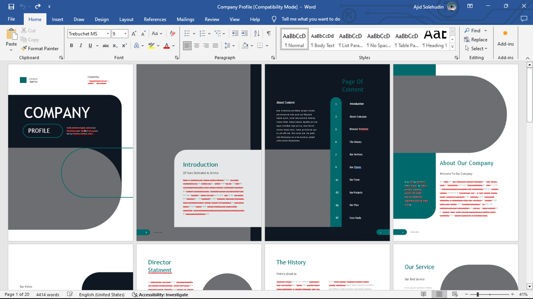Viewport: 533px width, 299px height.
Task: Show paragraph marks
Action: click(x=269, y=33)
